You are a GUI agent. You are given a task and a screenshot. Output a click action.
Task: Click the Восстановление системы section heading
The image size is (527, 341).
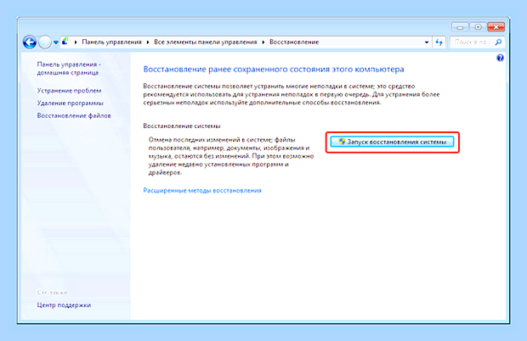pyautogui.click(x=182, y=126)
